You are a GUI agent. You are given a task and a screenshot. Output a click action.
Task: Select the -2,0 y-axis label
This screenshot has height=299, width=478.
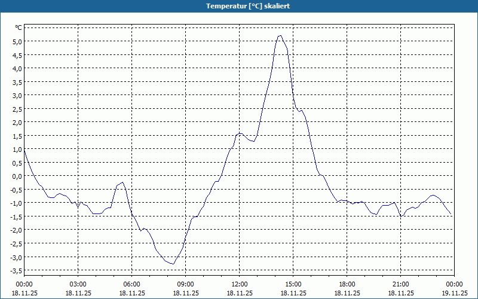[x=16, y=230]
